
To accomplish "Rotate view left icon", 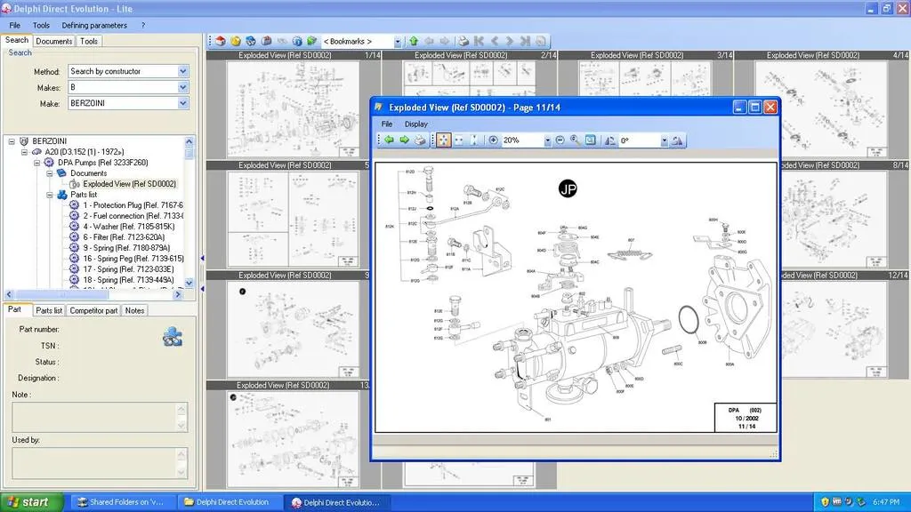I will [610, 140].
